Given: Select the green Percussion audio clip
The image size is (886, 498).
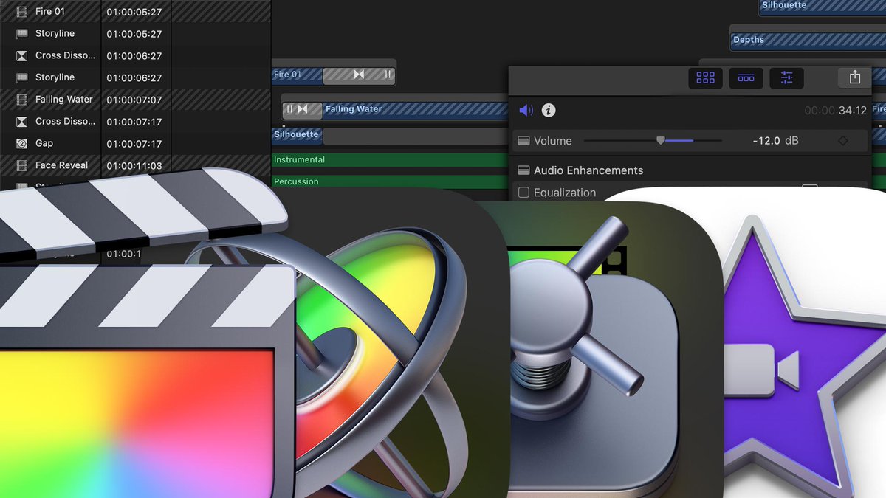Looking at the screenshot, I should click(x=390, y=181).
